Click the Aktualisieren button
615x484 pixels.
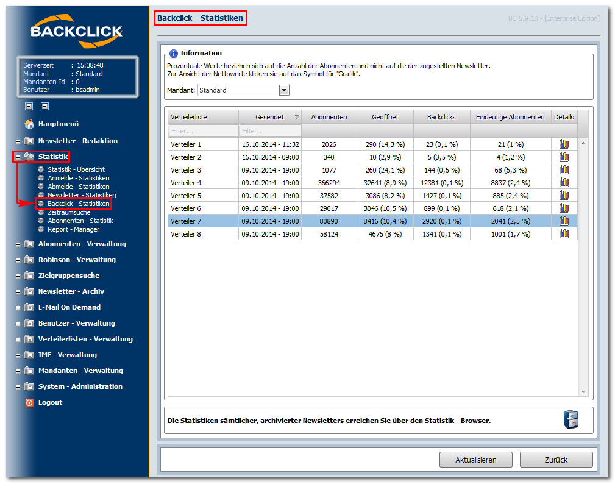476,460
